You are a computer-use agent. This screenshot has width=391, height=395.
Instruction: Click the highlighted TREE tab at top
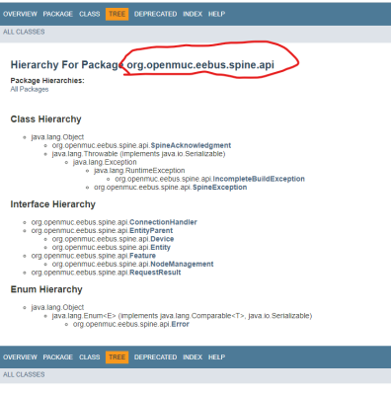coord(117,14)
